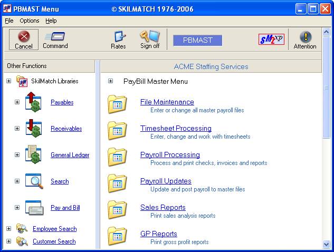
Task: Click the General Ledger icon
Action: 33,155
